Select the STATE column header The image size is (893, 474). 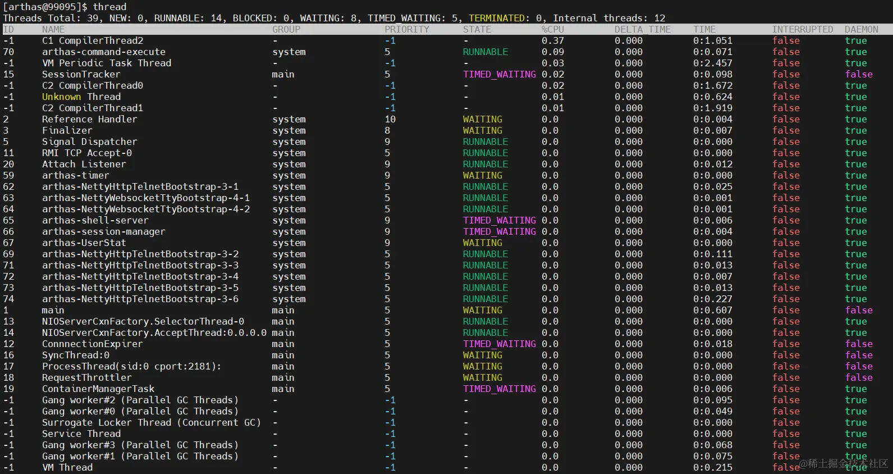point(477,29)
